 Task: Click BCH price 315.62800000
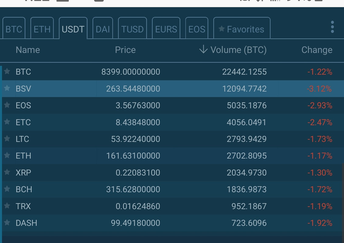point(133,189)
